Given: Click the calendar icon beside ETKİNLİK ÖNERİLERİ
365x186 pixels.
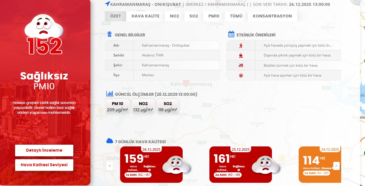Looking at the screenshot, I should pos(231,34).
